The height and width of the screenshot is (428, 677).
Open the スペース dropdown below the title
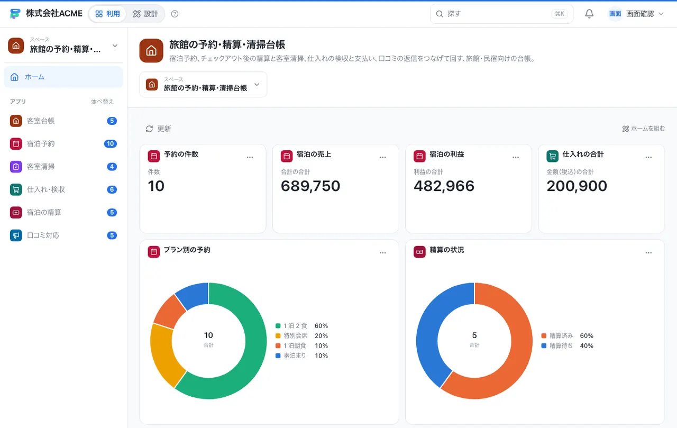coord(203,85)
